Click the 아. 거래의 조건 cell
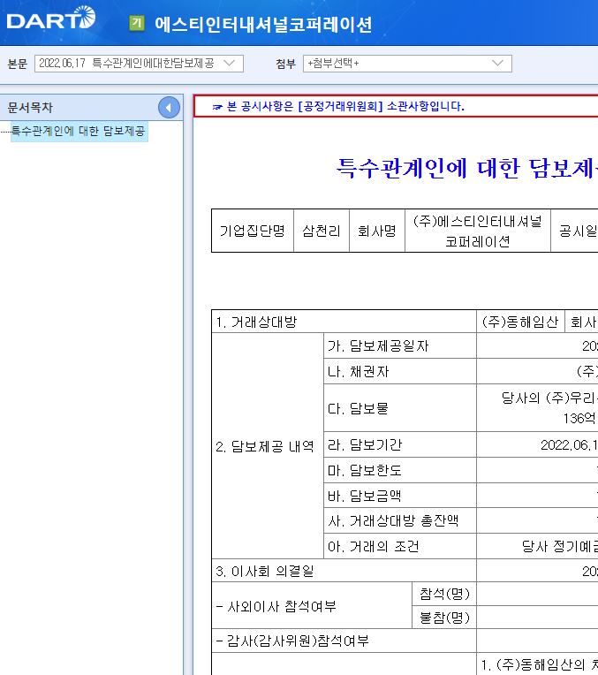Viewport: 598px width, 675px height. 400,546
